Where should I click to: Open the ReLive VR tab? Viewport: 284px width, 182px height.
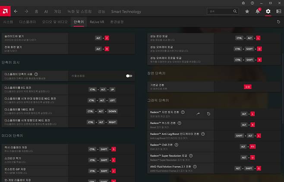click(97, 21)
